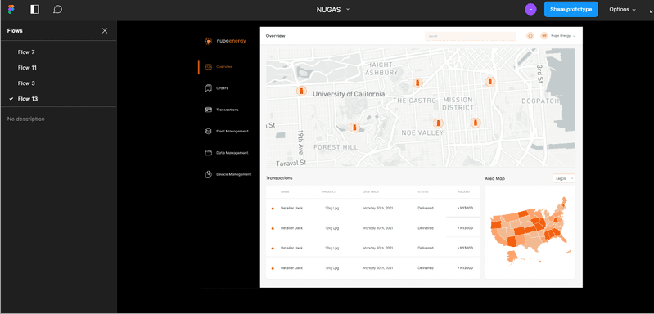
Task: Click the MISSION DISTRICT map label
Action: (458, 104)
